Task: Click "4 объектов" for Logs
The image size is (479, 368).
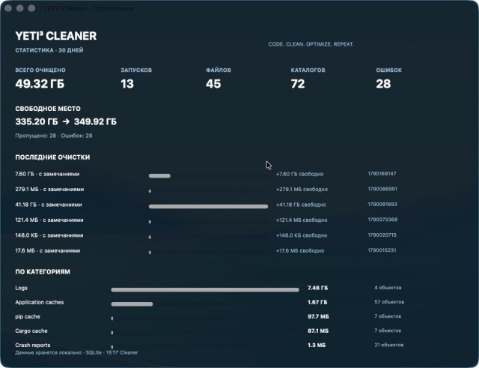Action: tap(388, 288)
